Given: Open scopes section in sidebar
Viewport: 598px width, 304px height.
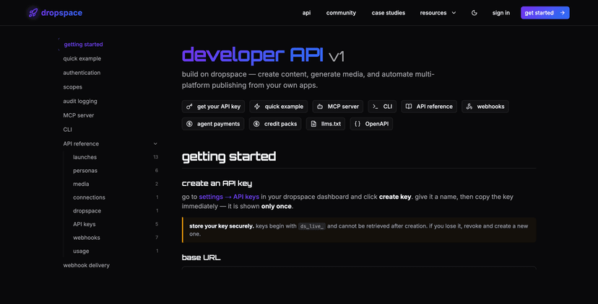Looking at the screenshot, I should click(72, 87).
